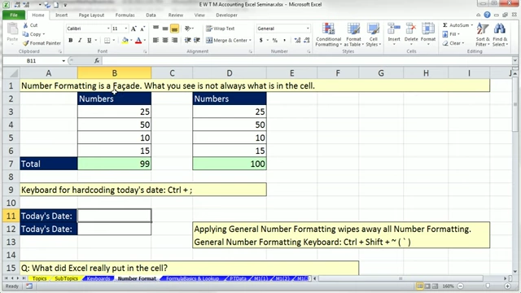Open Cell Styles gallery
Screen dimensions: 521x293
coord(373,35)
